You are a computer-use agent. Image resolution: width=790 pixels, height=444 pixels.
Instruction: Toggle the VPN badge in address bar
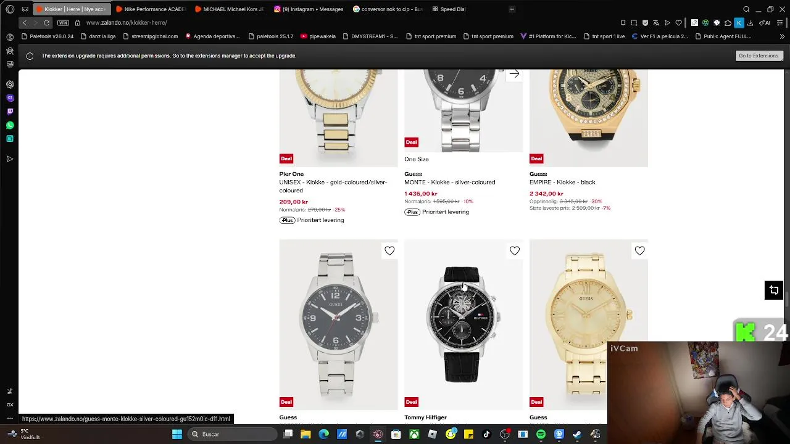pos(63,23)
